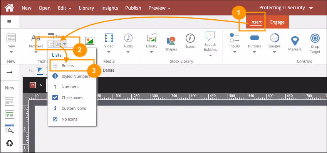Open the New menu item in top bar
Screen dimensions: 327x153
27,8
